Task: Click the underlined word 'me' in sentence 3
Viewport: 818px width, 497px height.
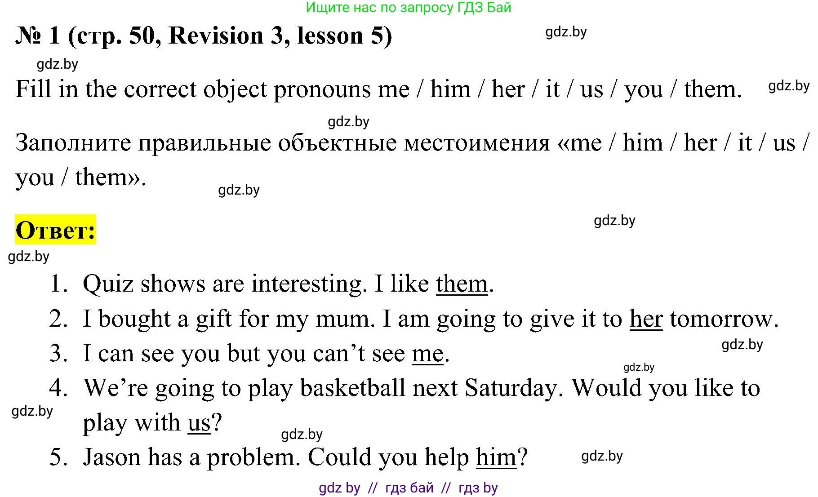Action: (427, 354)
